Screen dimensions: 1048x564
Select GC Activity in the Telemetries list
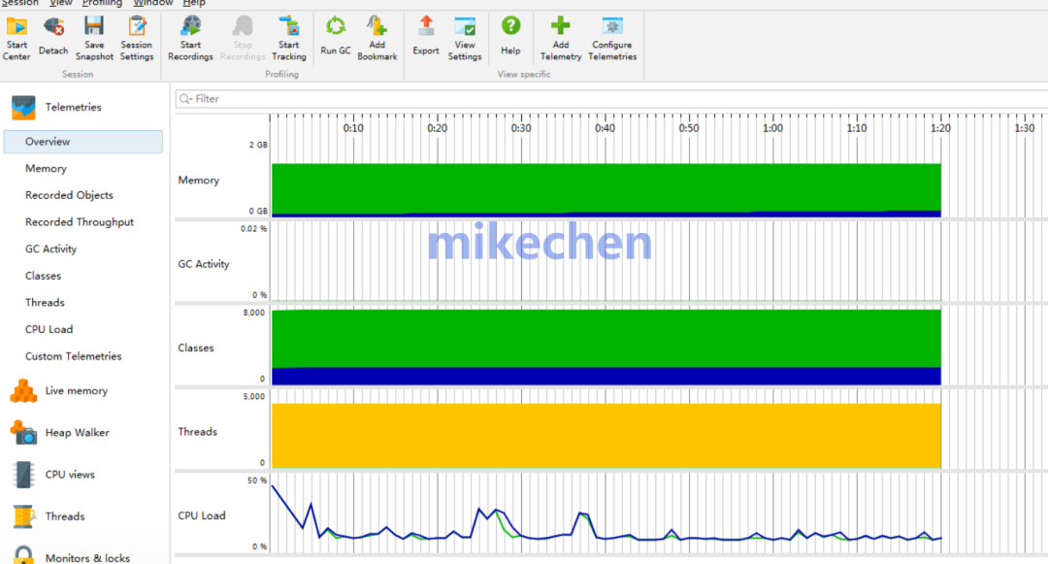click(50, 249)
